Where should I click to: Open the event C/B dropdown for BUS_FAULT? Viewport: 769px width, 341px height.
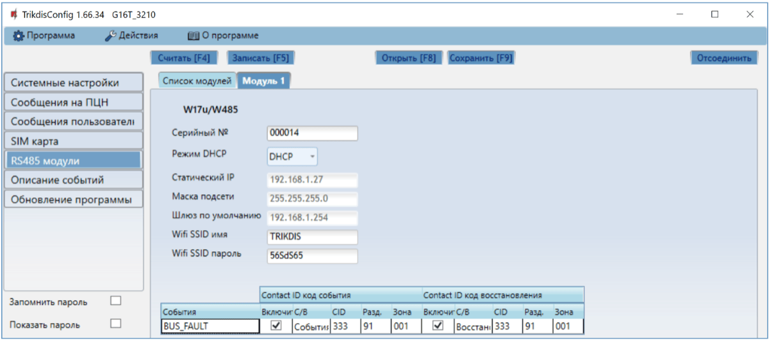311,327
